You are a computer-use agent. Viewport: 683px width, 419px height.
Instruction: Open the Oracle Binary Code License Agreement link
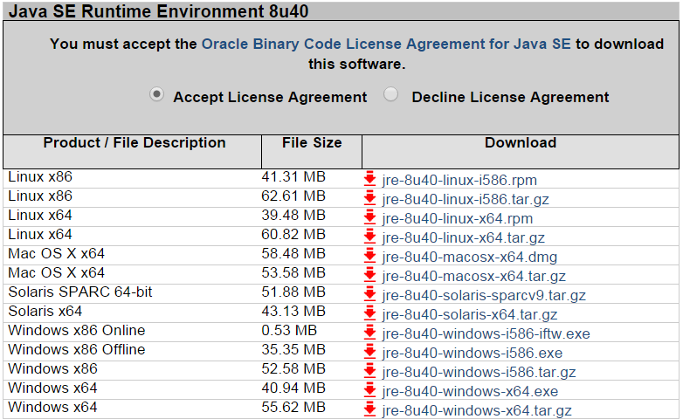pyautogui.click(x=385, y=44)
